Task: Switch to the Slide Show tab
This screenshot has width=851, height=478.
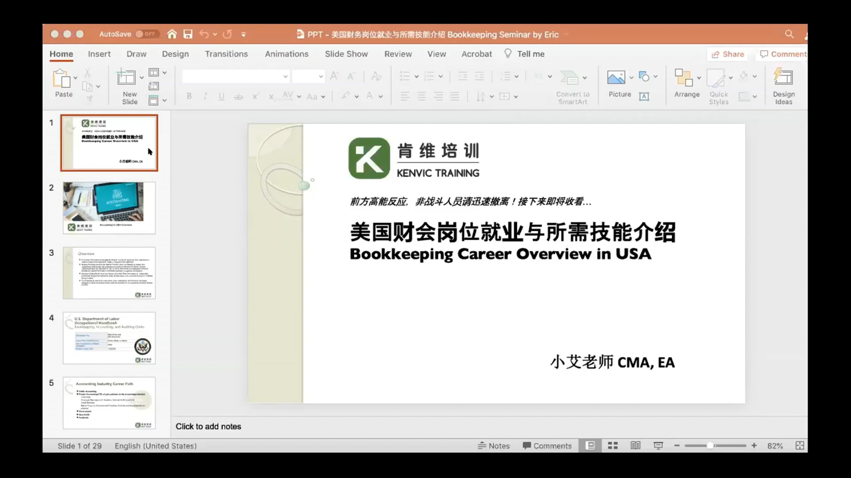Action: 346,54
